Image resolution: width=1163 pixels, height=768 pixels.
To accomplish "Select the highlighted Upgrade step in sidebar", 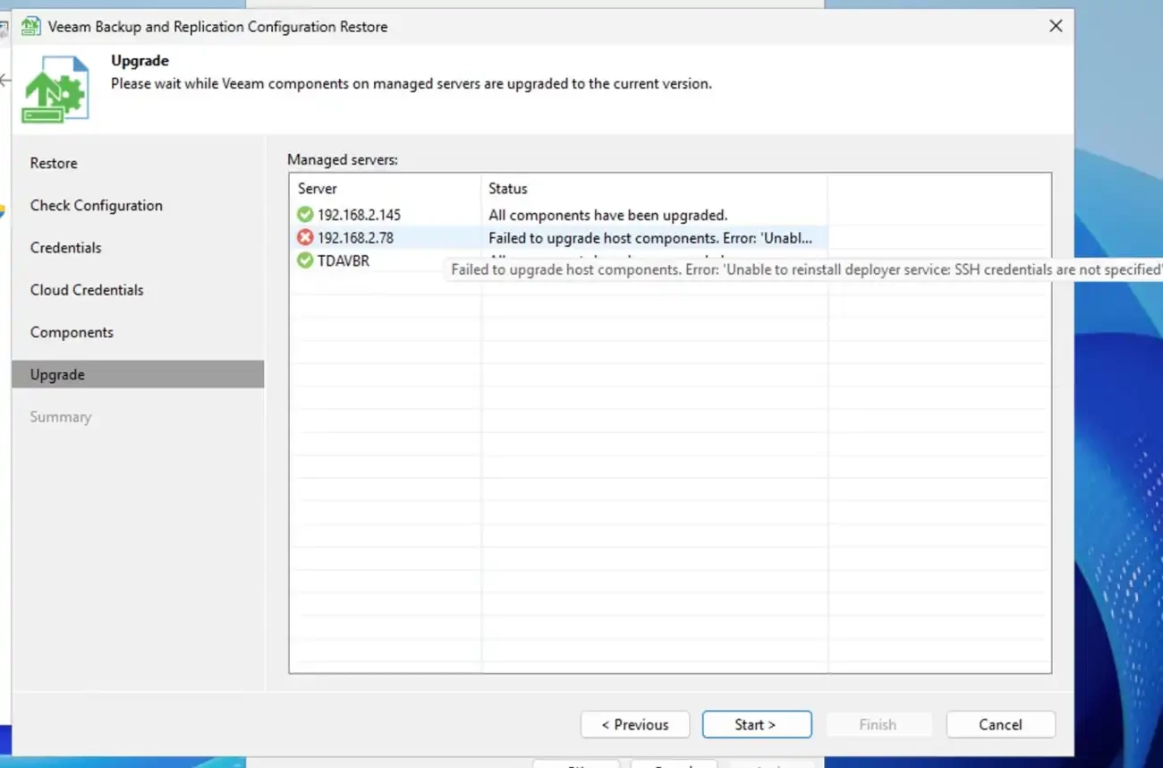I will coord(138,374).
